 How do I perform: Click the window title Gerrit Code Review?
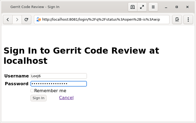pos(35,7)
